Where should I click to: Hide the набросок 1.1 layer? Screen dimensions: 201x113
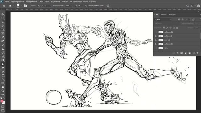[156, 44]
